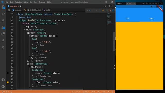Pause the debug session
The image size is (165, 93).
point(90,11)
